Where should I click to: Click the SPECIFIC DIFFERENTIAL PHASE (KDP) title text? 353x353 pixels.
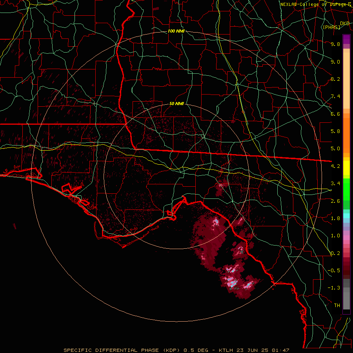pos(122,350)
